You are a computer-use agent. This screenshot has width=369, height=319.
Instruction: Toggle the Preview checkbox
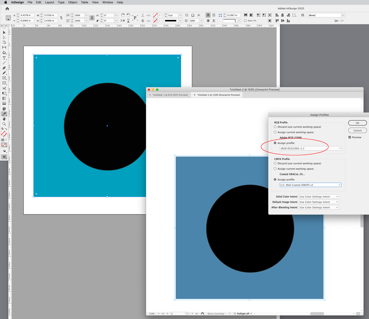point(350,137)
